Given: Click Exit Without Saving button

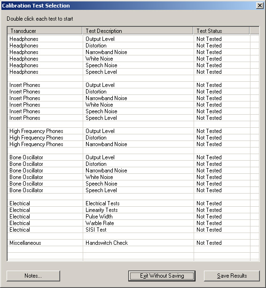Looking at the screenshot, I should [x=162, y=276].
